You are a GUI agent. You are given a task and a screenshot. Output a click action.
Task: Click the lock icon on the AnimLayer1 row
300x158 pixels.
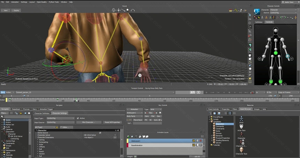pos(194,141)
